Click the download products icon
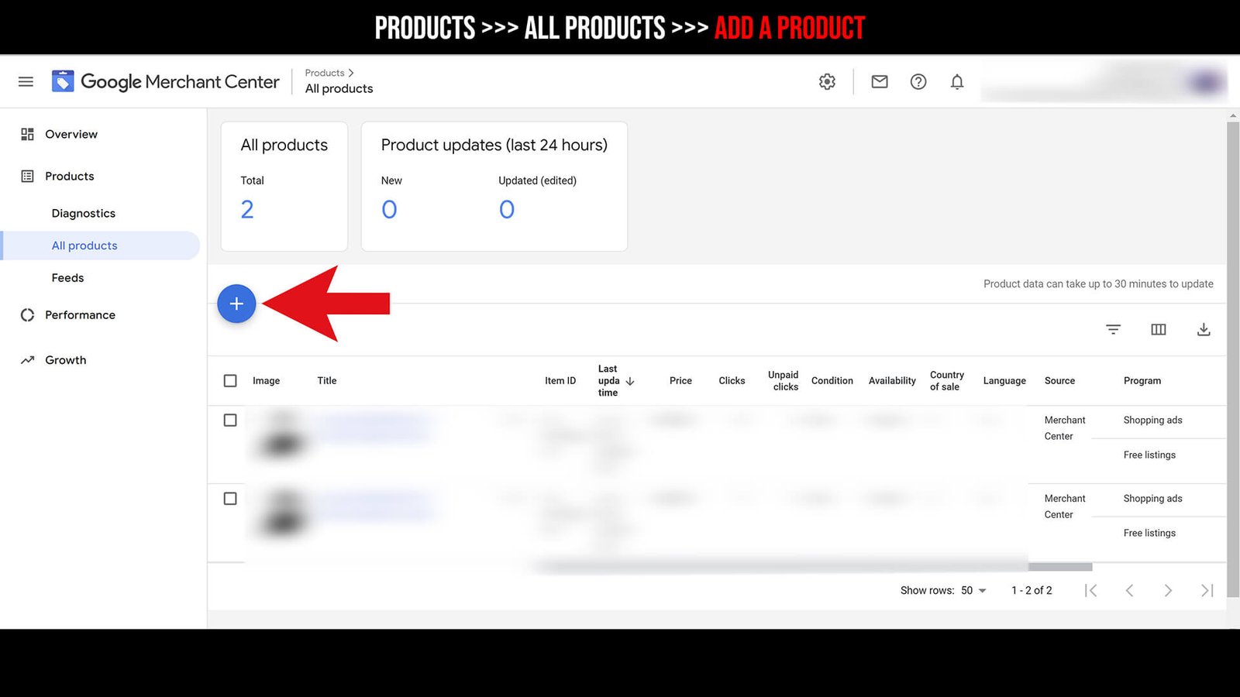1240x697 pixels. 1204,329
